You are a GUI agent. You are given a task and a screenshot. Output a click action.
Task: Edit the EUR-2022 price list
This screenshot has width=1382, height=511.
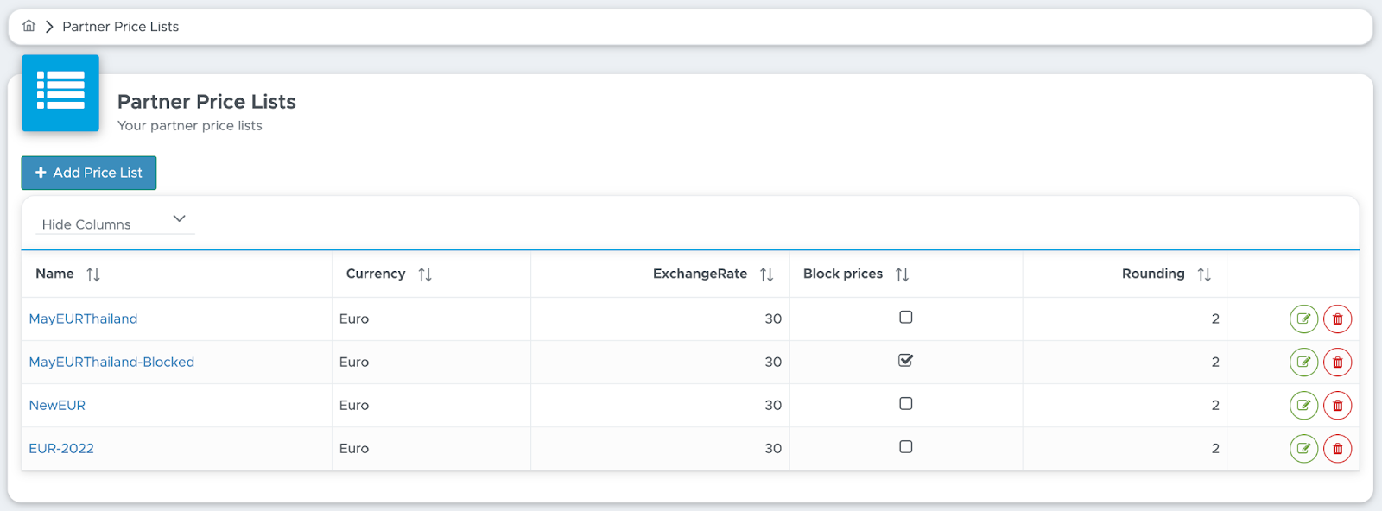coord(1303,449)
